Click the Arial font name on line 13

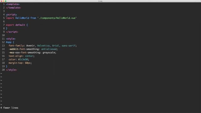[x=56, y=46]
